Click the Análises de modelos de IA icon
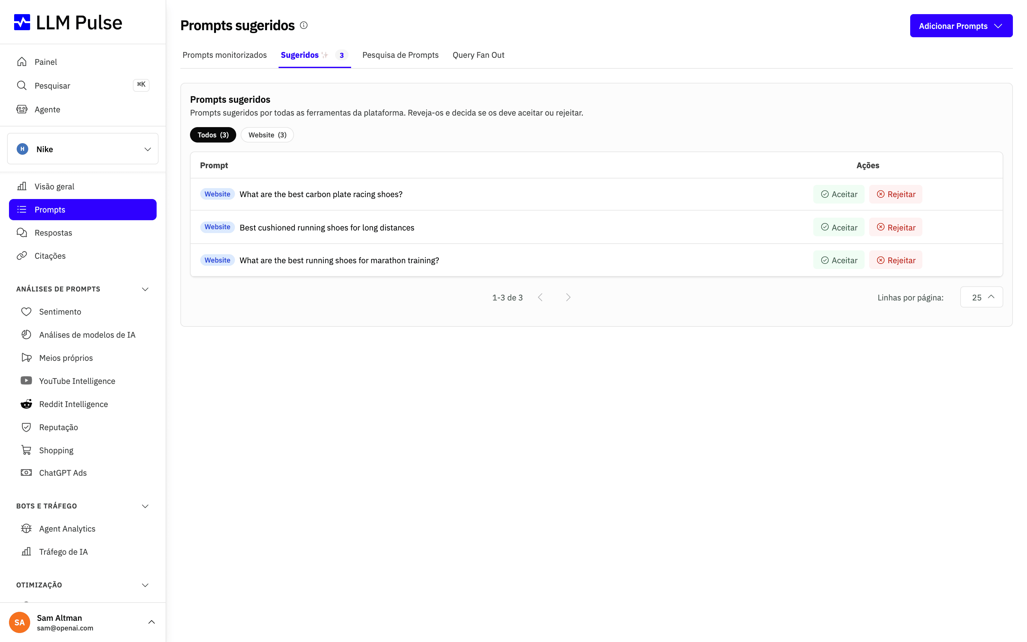The height and width of the screenshot is (642, 1027). click(x=26, y=334)
